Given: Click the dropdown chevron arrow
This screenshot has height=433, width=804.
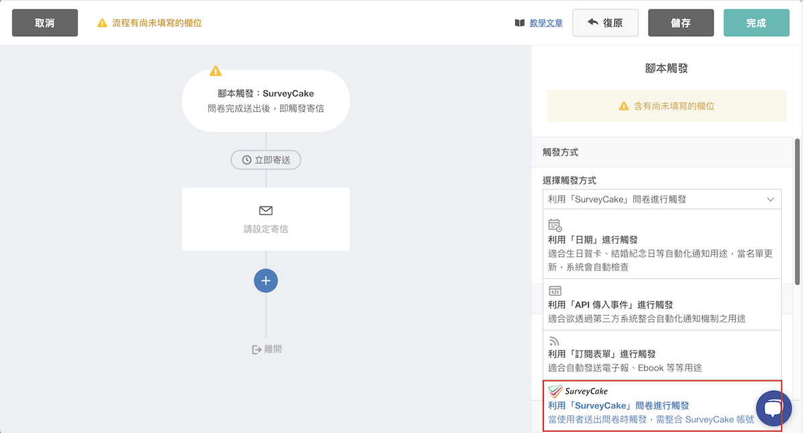Looking at the screenshot, I should (x=770, y=199).
